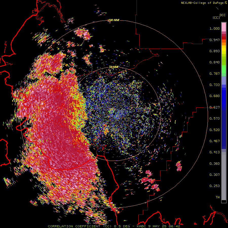
Task: Pick the light pink color bar segment at the top
Action: click(224, 27)
